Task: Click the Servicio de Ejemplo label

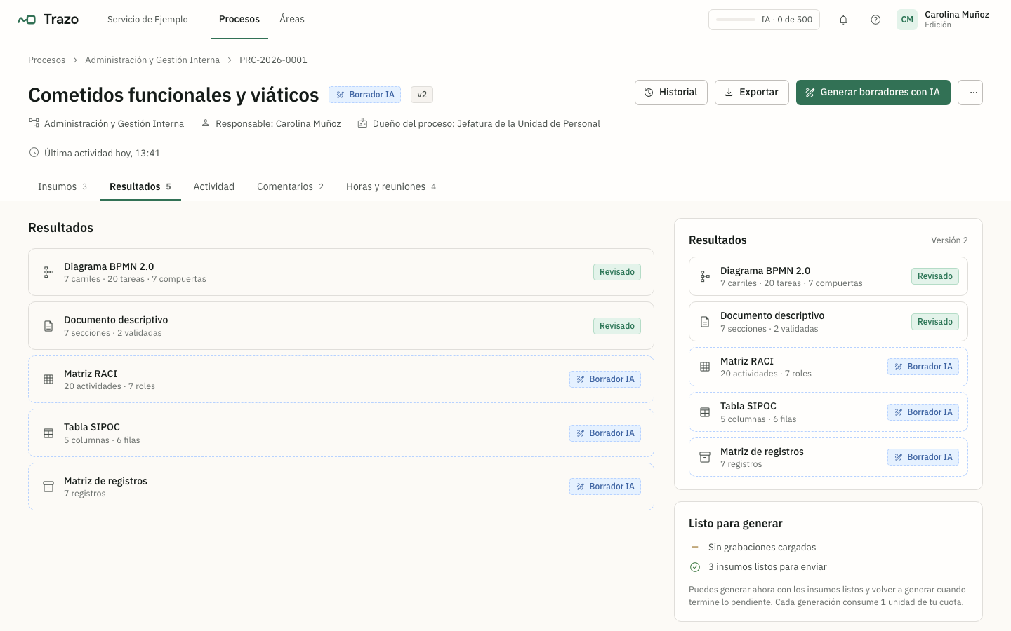Action: pos(147,20)
